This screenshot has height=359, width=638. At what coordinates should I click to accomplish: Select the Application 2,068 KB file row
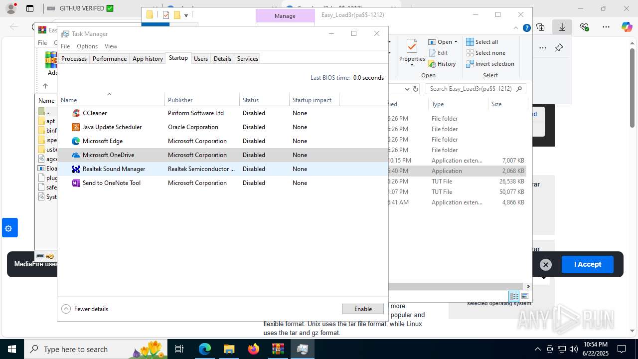click(457, 171)
